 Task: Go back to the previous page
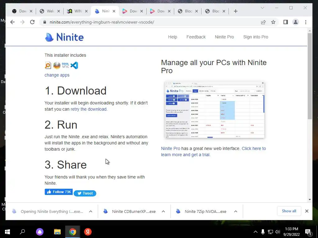point(12,22)
